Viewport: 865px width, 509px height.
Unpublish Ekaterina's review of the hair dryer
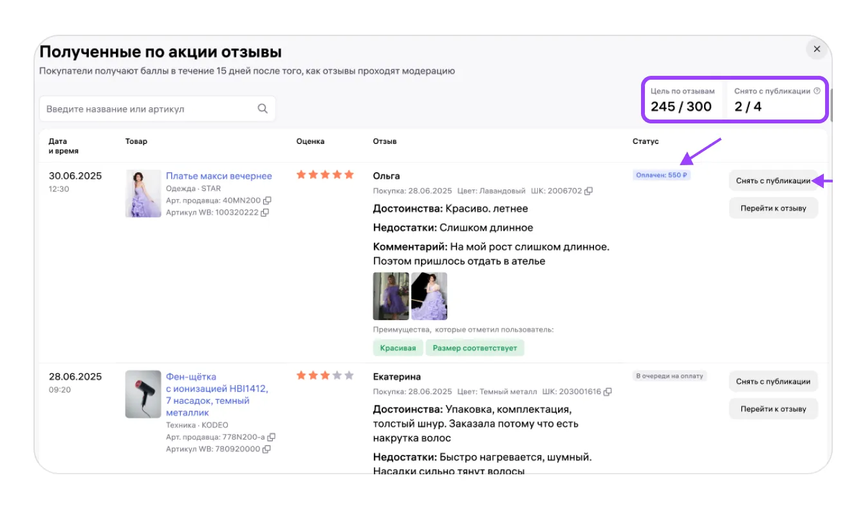(x=773, y=382)
